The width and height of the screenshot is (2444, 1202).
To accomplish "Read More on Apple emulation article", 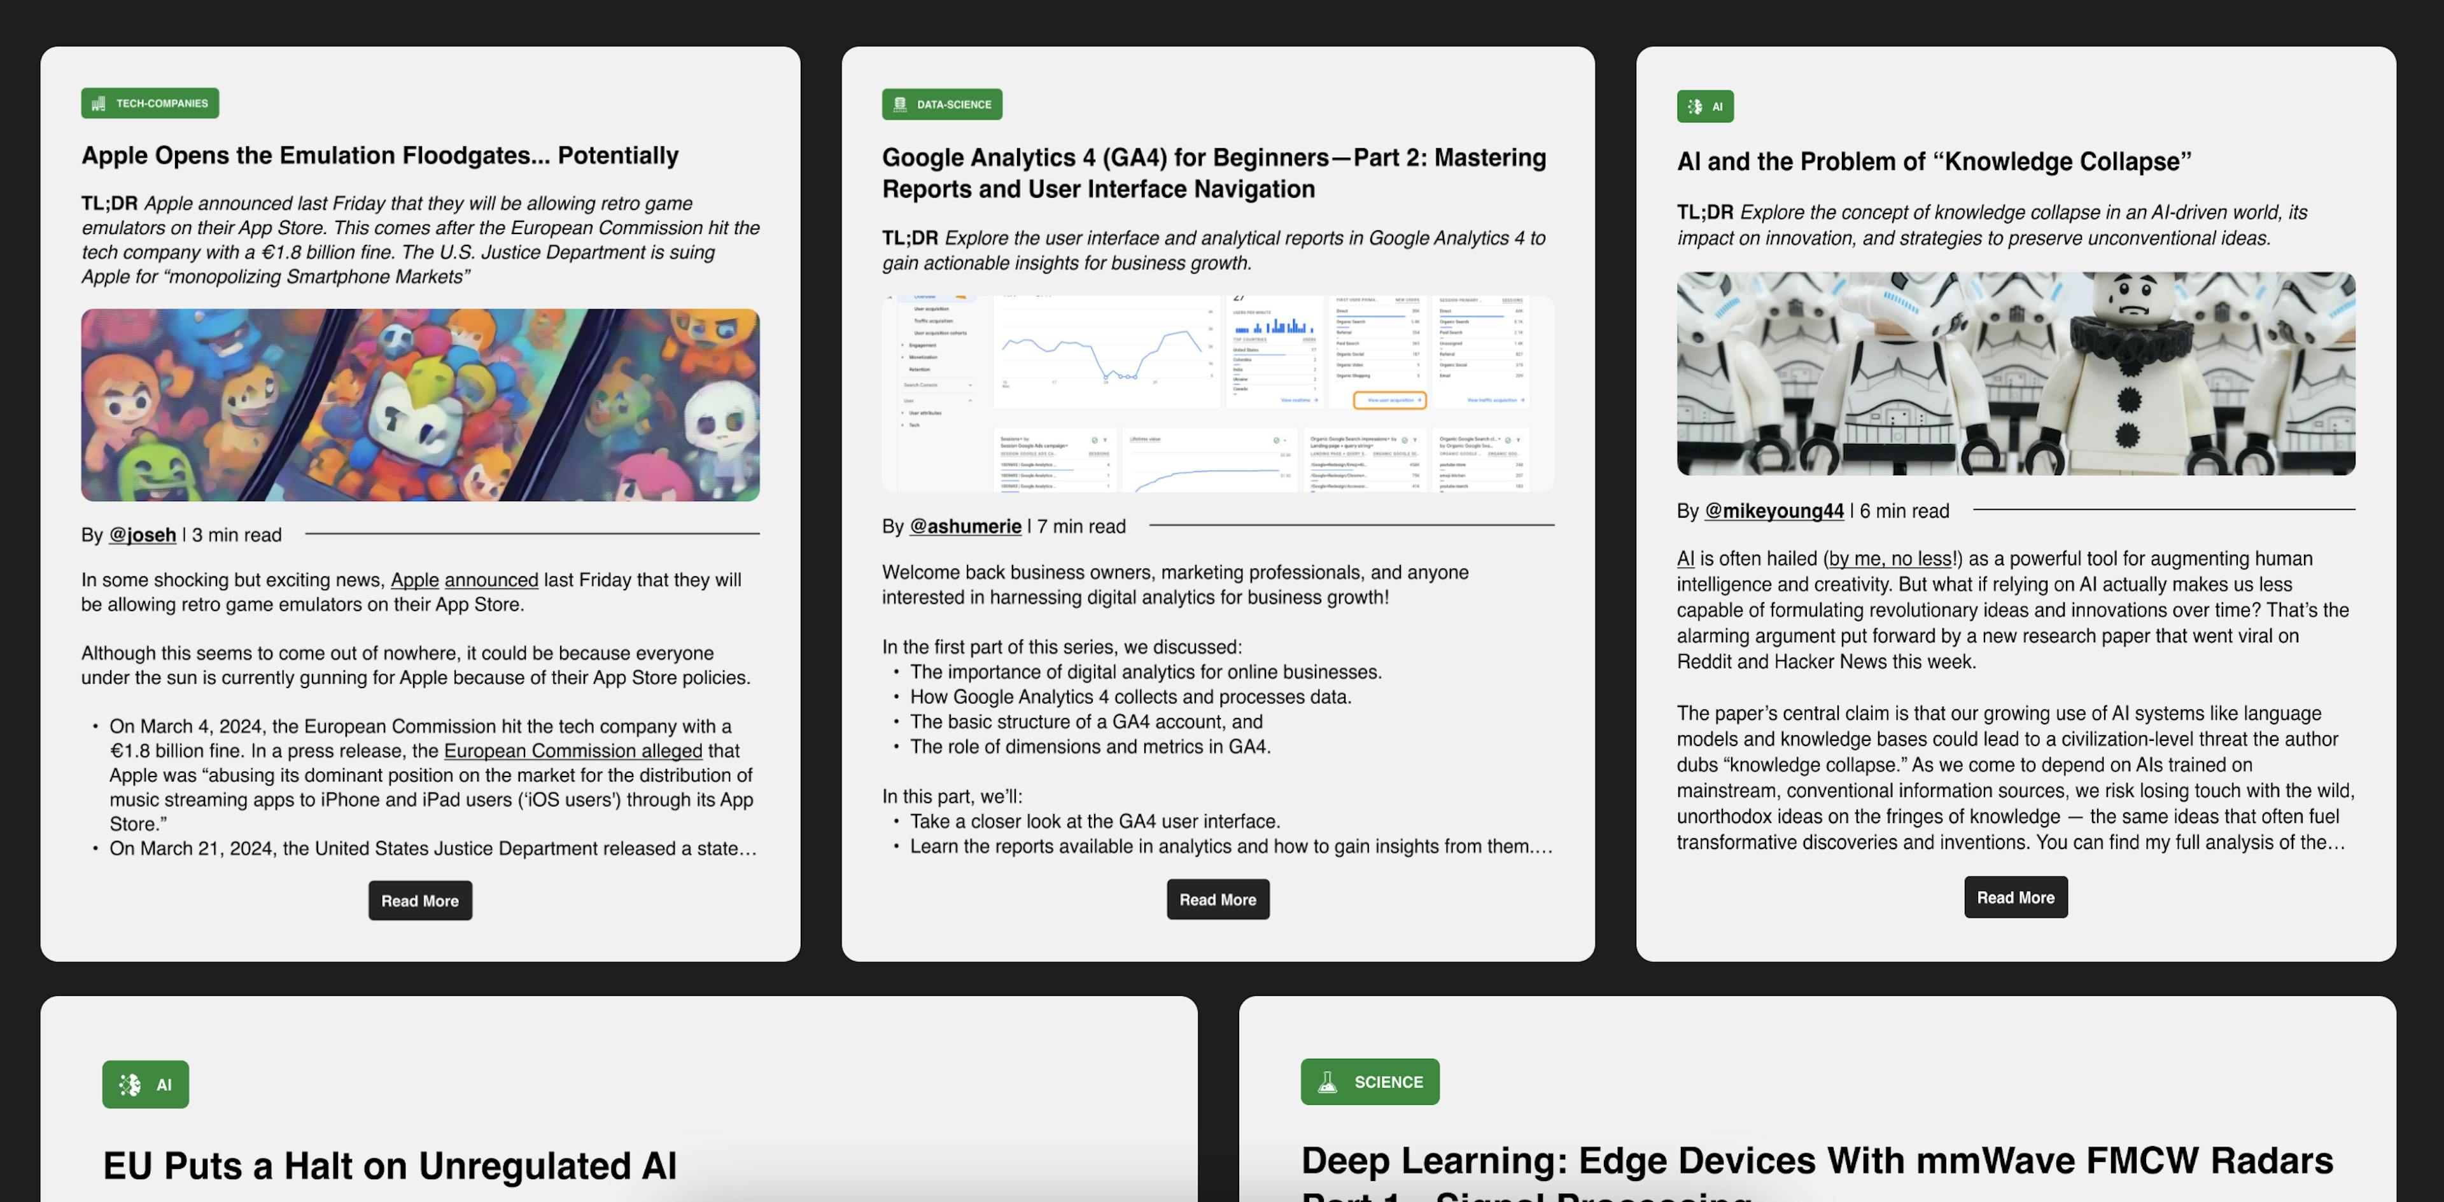I will (x=419, y=901).
